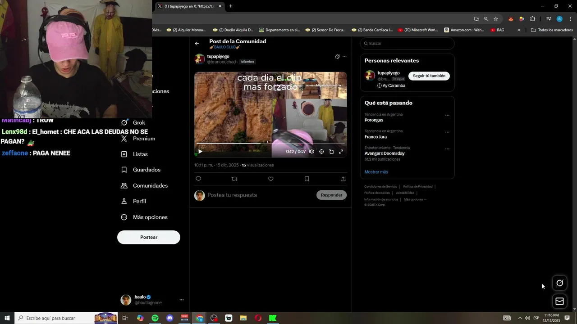This screenshot has width=577, height=324.
Task: Click the Postear button
Action: pos(149,237)
